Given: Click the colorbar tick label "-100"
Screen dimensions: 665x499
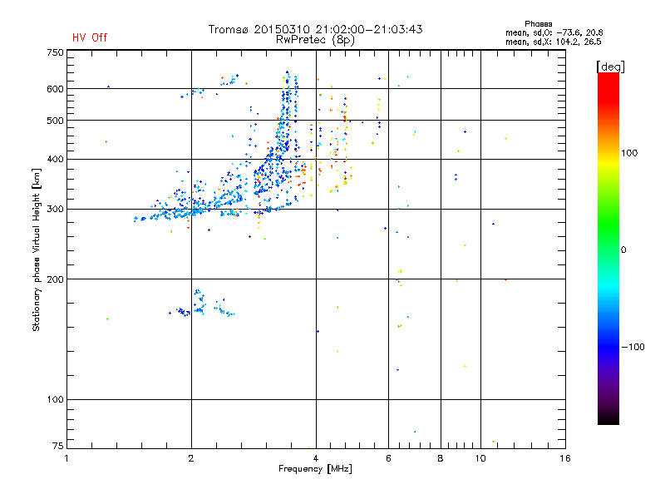Looking at the screenshot, I should point(635,347).
